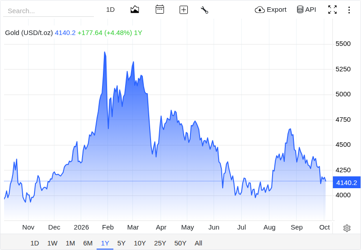Switch to the 6M range
Screen dimensions: 361x250
pos(88,243)
